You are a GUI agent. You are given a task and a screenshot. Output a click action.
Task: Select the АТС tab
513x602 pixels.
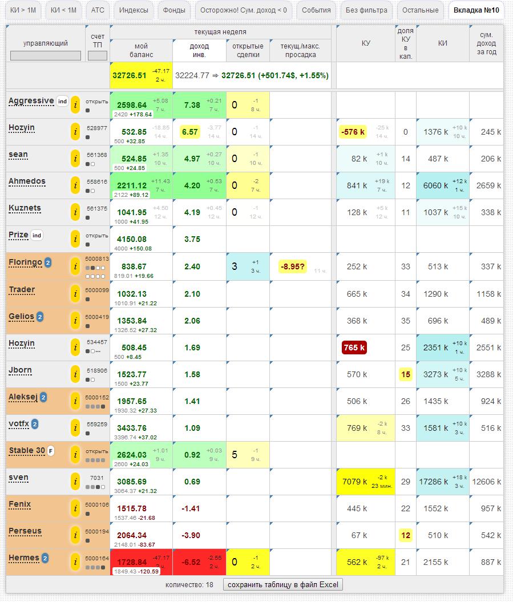click(x=98, y=10)
